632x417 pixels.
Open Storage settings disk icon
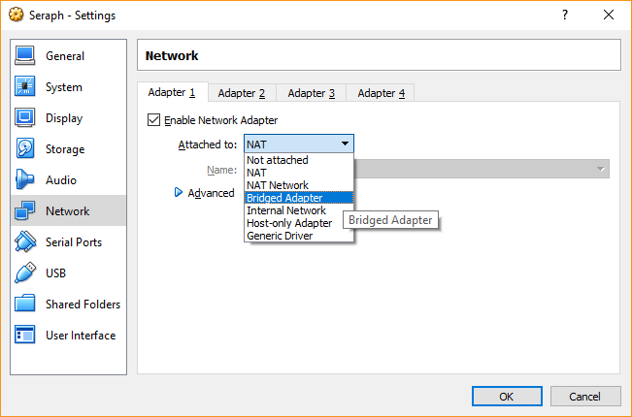[25, 149]
